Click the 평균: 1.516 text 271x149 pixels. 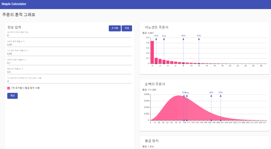click(x=148, y=147)
